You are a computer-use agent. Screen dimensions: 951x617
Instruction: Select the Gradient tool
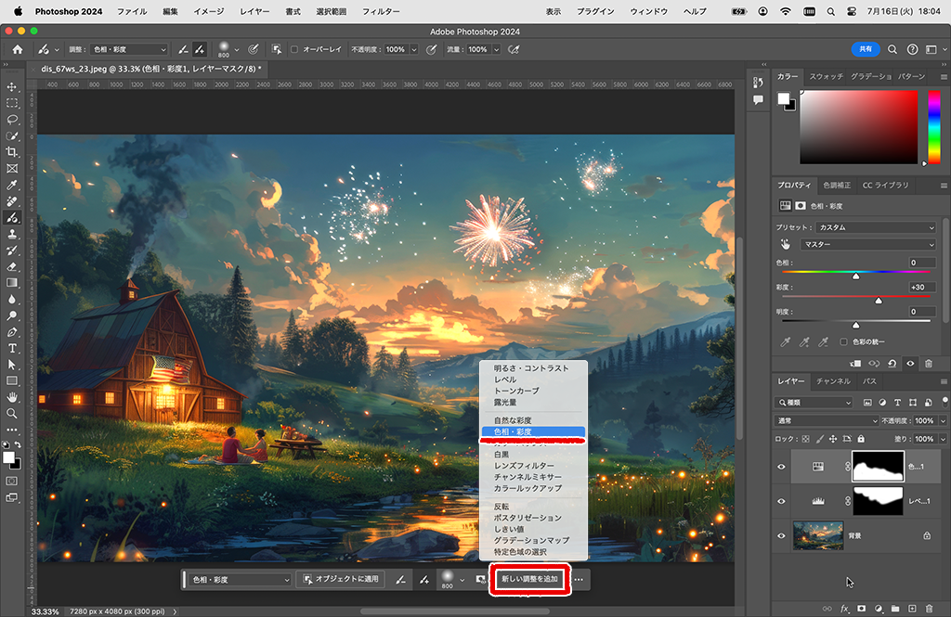click(11, 283)
